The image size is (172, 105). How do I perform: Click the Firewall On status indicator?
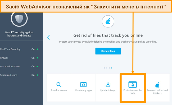[35, 58]
